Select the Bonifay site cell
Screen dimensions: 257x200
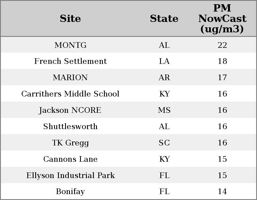pyautogui.click(x=70, y=192)
